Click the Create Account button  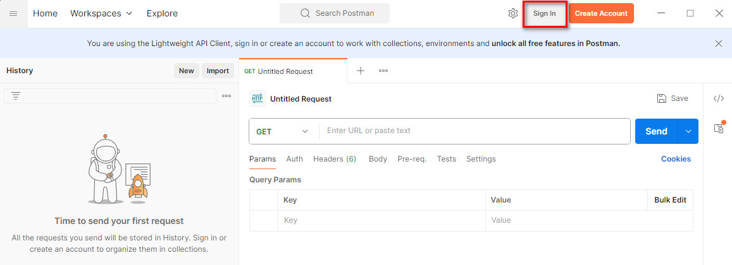point(601,13)
